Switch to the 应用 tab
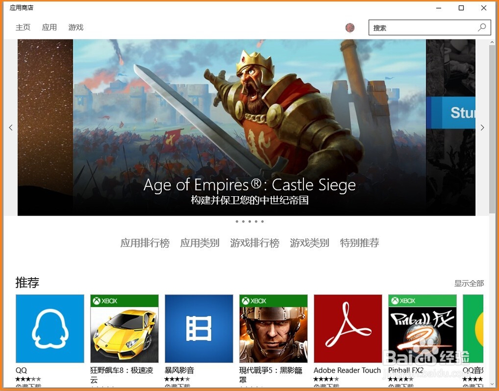Image resolution: width=499 pixels, height=391 pixels. click(x=49, y=27)
